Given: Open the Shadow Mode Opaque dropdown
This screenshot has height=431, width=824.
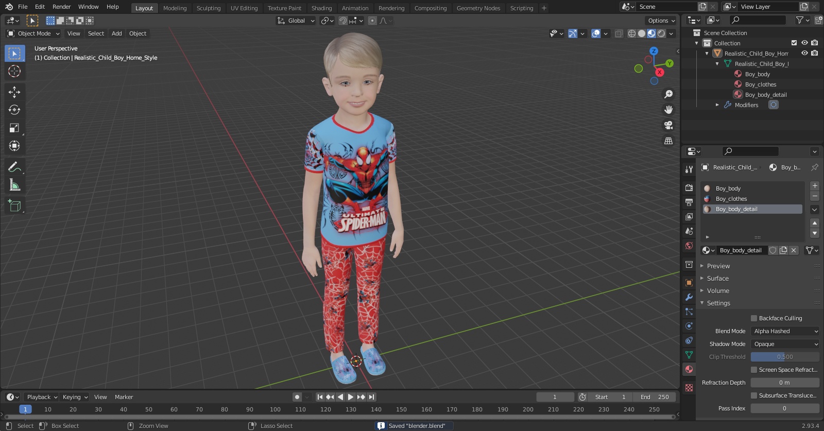Looking at the screenshot, I should coord(785,344).
